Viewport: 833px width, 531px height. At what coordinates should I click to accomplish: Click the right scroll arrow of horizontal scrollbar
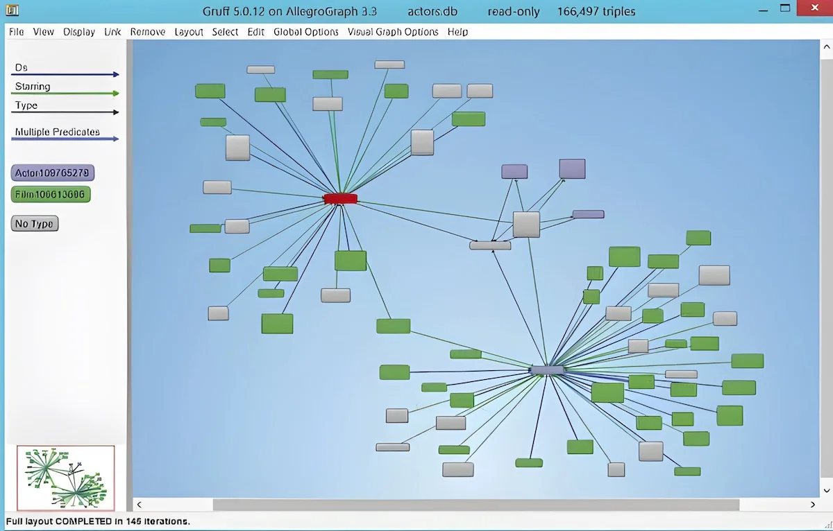coord(814,505)
